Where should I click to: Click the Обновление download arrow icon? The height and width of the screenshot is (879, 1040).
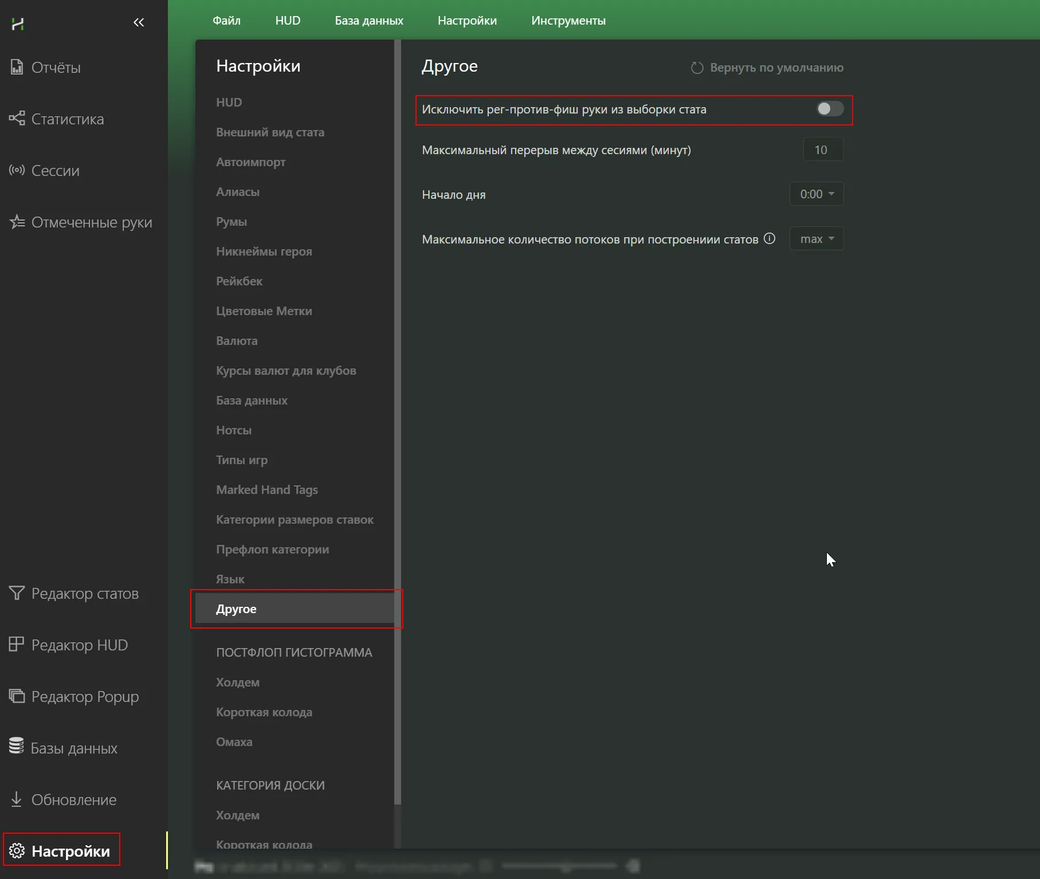[x=17, y=799]
